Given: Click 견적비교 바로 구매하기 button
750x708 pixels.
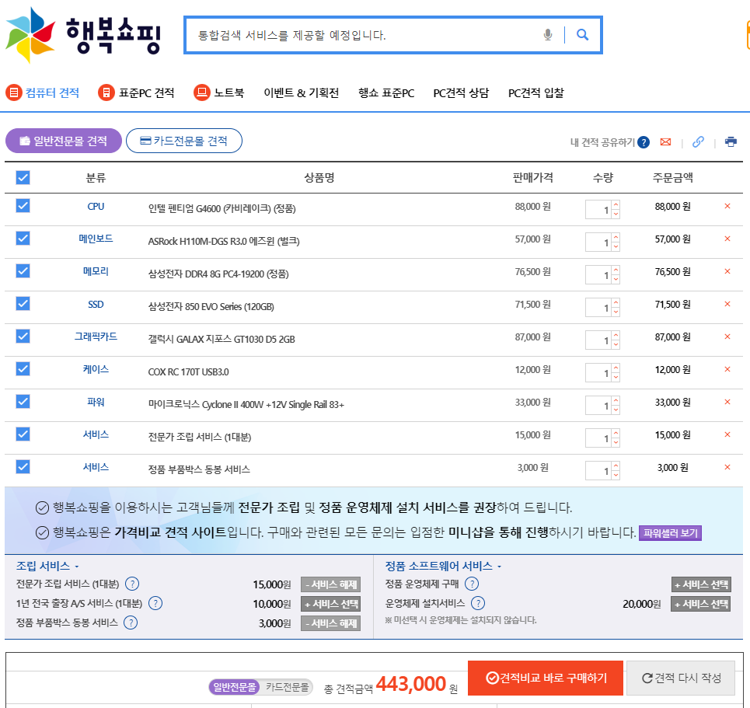Looking at the screenshot, I should 546,678.
